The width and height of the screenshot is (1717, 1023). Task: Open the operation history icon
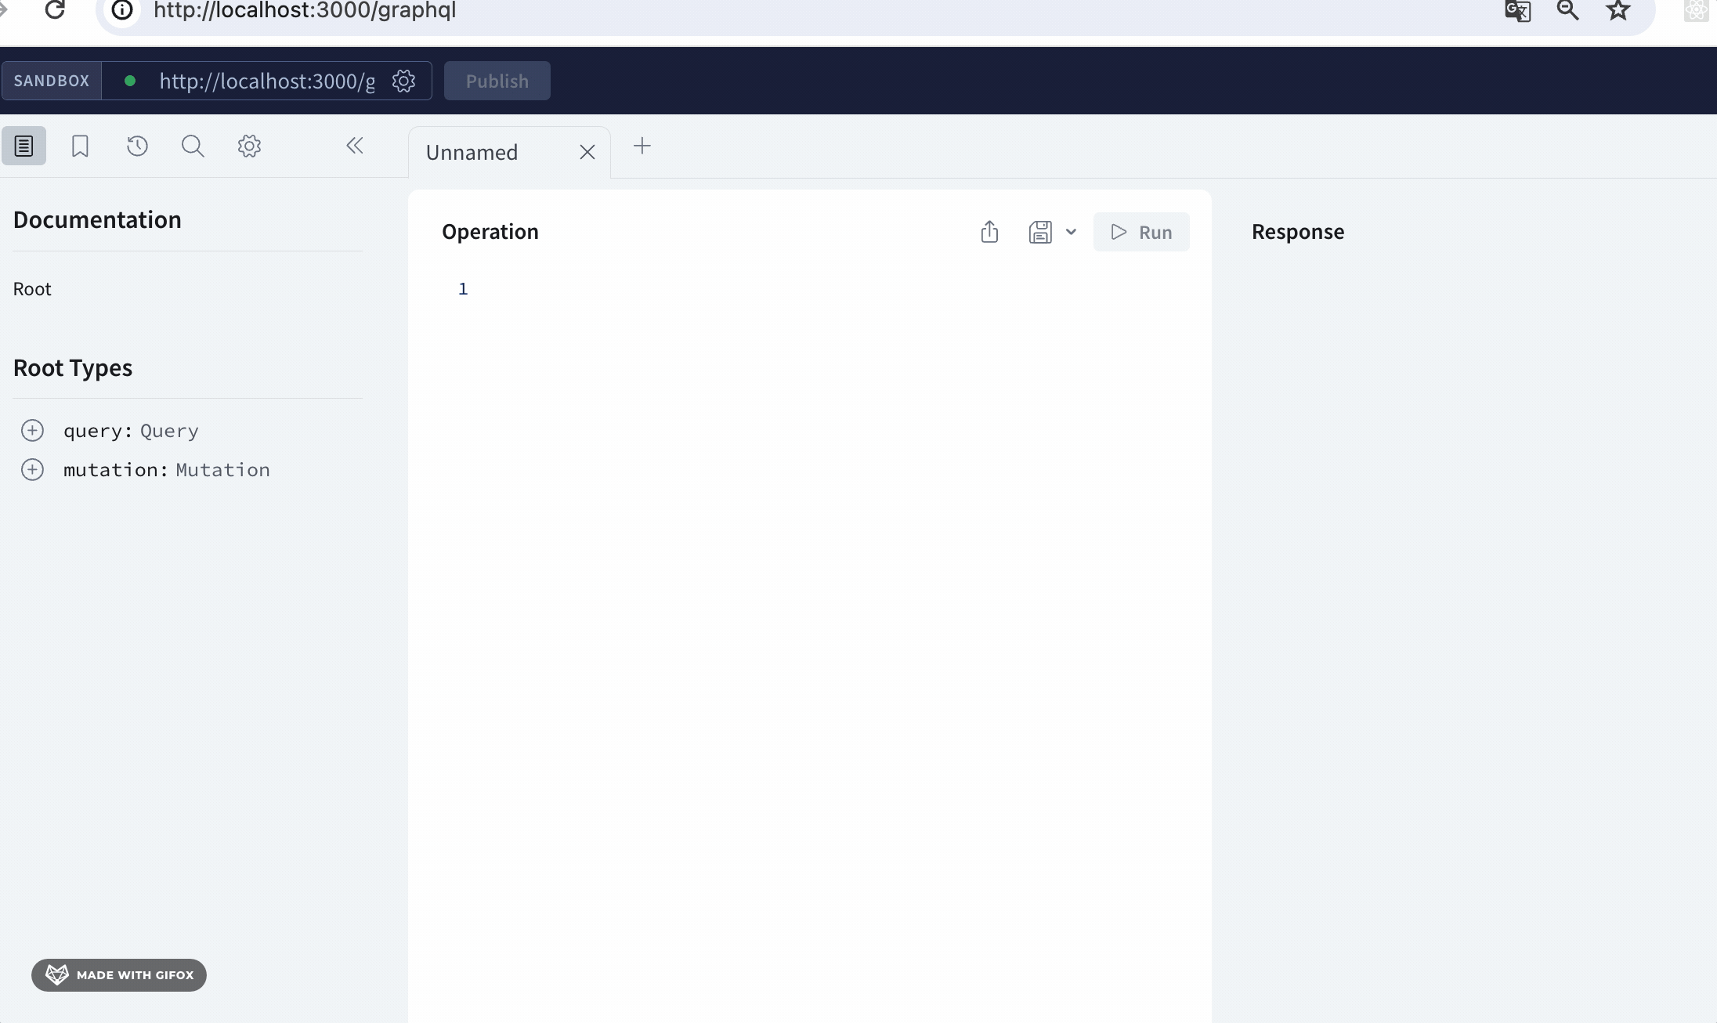(x=137, y=146)
